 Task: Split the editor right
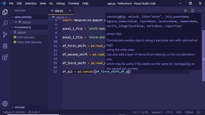pos(193,11)
